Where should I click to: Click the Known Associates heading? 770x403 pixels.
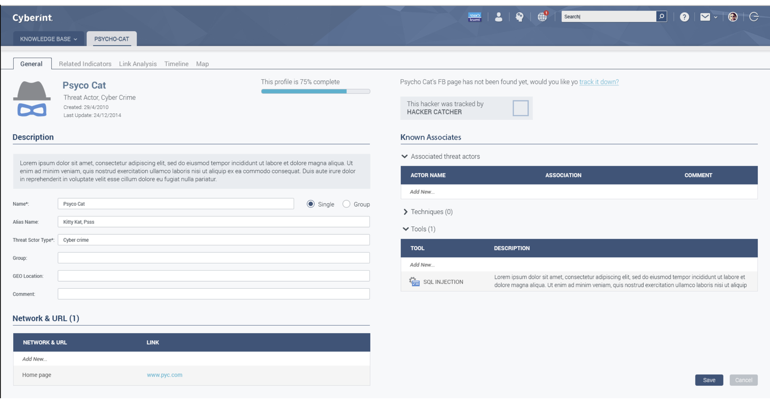click(x=430, y=137)
